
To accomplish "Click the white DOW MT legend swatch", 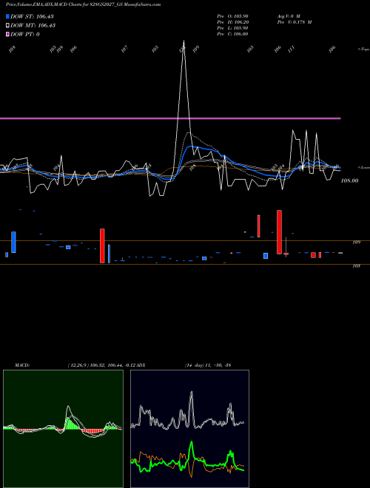I will tap(7, 25).
